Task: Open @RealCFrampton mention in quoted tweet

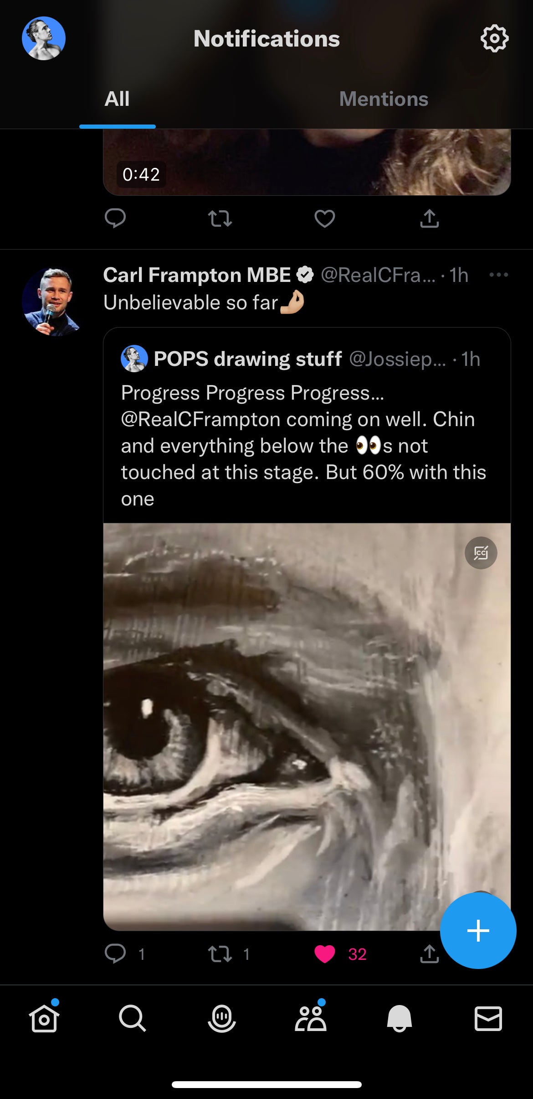Action: 200,420
